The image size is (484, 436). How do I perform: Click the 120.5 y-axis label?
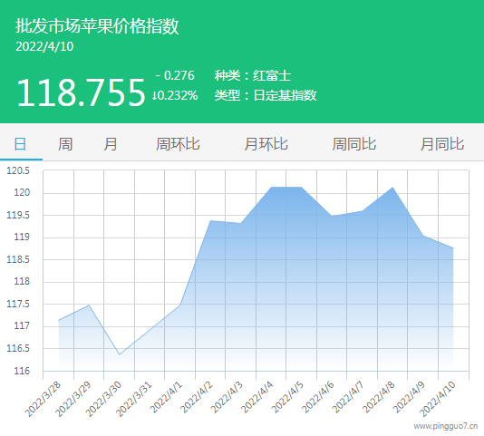(x=18, y=170)
